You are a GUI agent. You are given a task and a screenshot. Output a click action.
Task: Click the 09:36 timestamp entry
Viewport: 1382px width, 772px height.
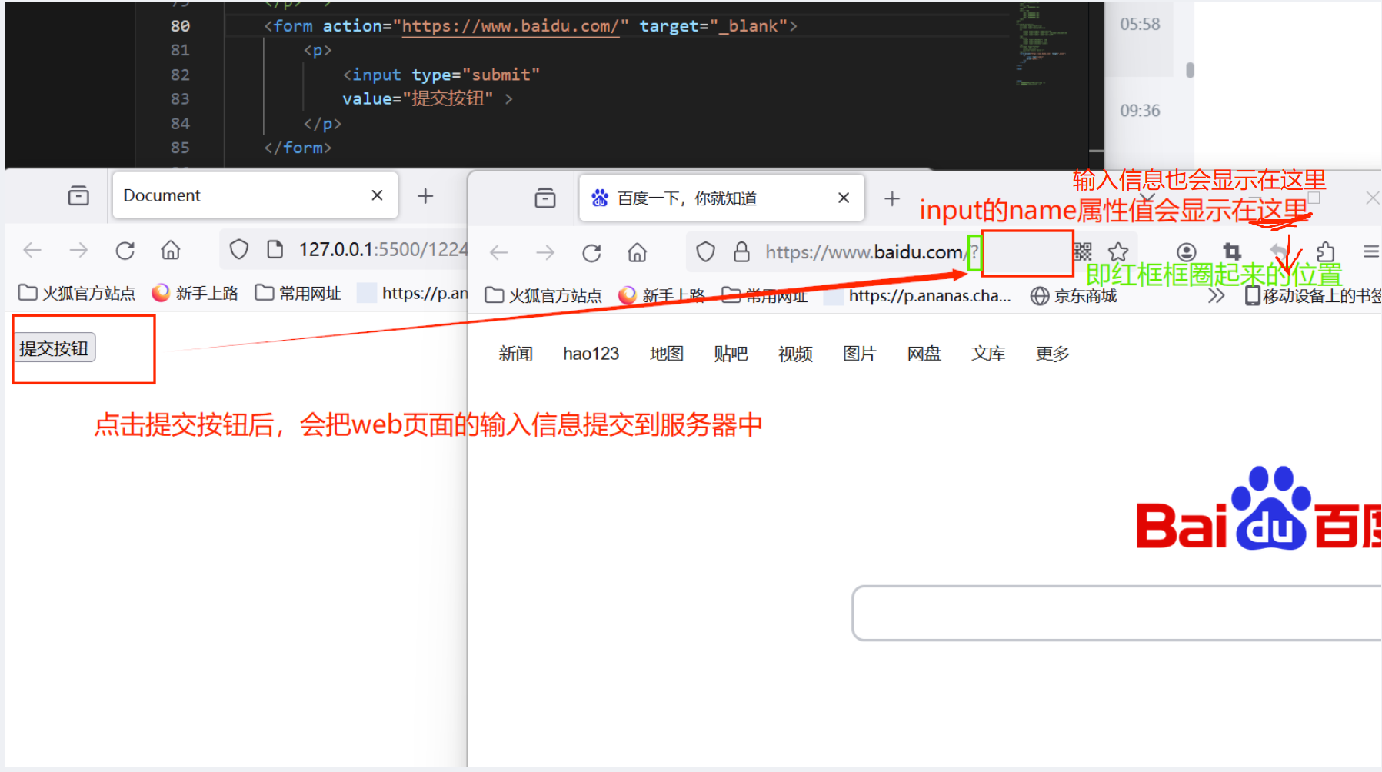pos(1140,111)
